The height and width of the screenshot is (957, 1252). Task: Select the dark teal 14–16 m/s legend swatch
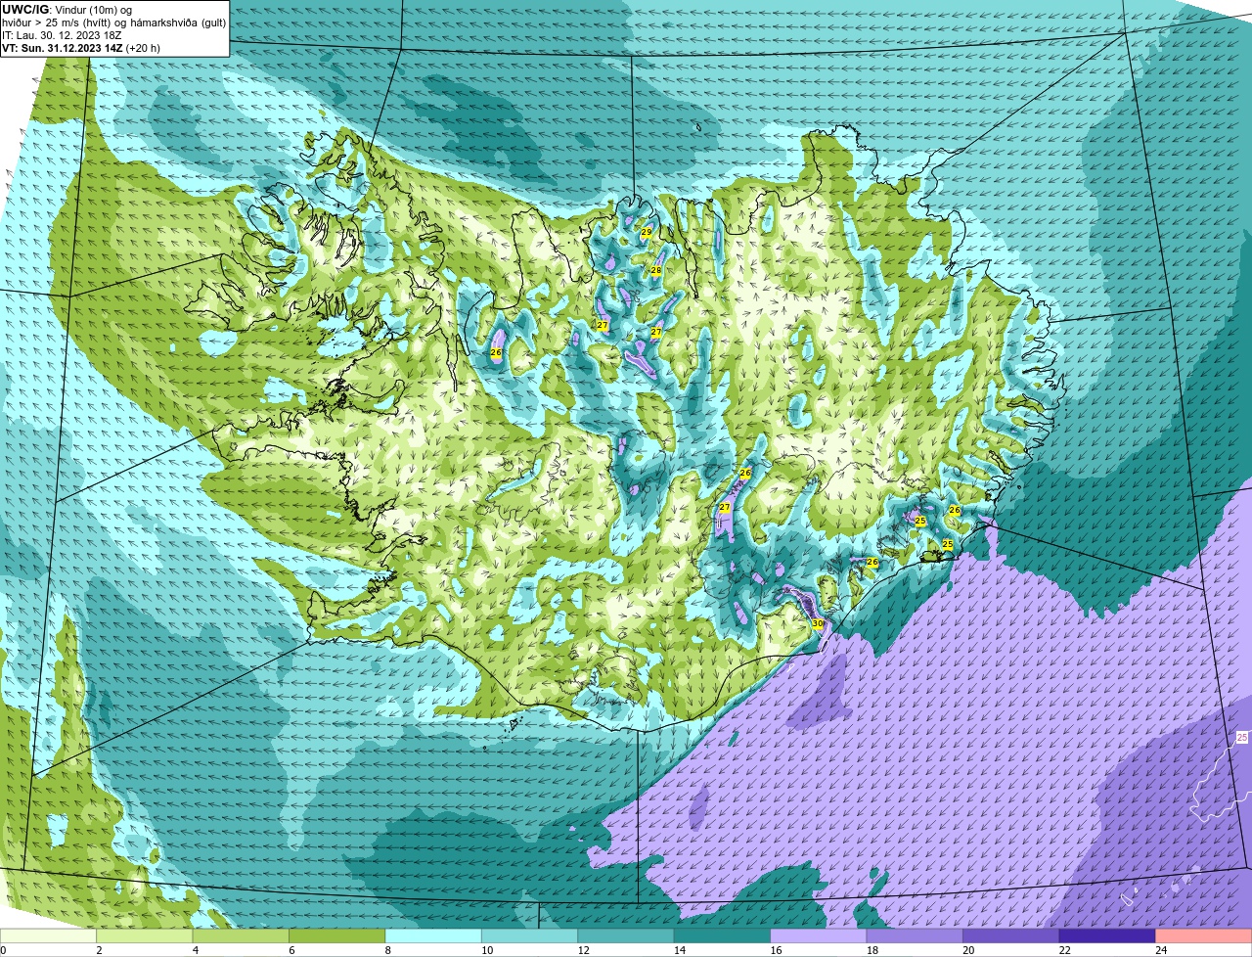(723, 935)
